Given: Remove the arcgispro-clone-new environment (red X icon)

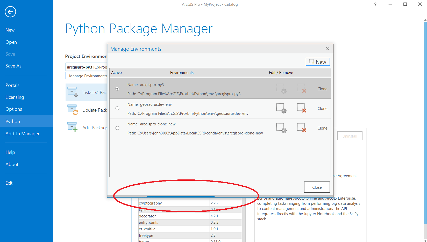Looking at the screenshot, I should click(x=302, y=128).
